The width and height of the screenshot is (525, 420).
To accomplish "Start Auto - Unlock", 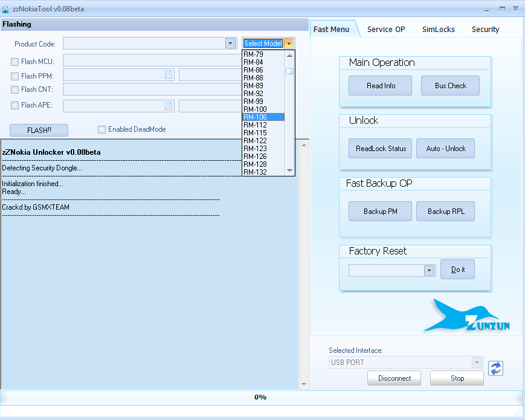I will tap(446, 149).
